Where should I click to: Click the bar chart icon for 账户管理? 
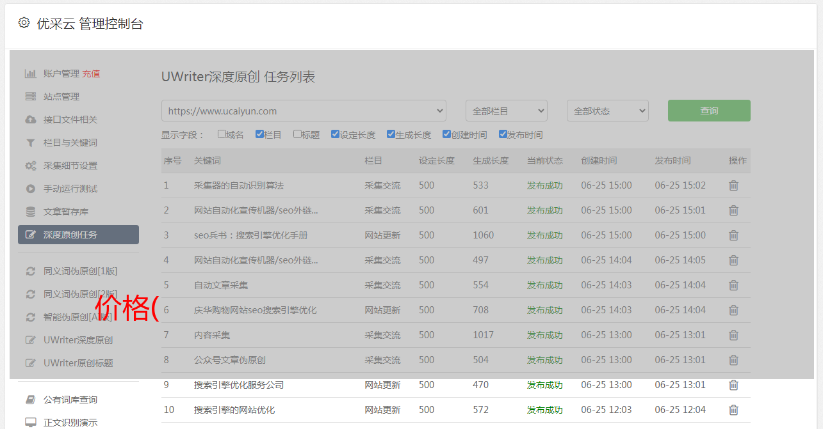[30, 74]
